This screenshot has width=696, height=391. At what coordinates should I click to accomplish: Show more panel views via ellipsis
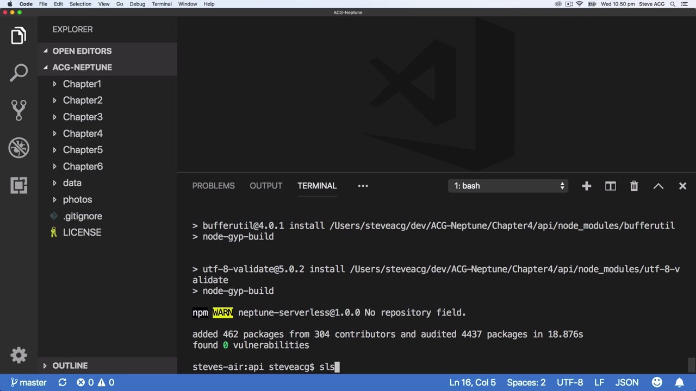(x=363, y=186)
